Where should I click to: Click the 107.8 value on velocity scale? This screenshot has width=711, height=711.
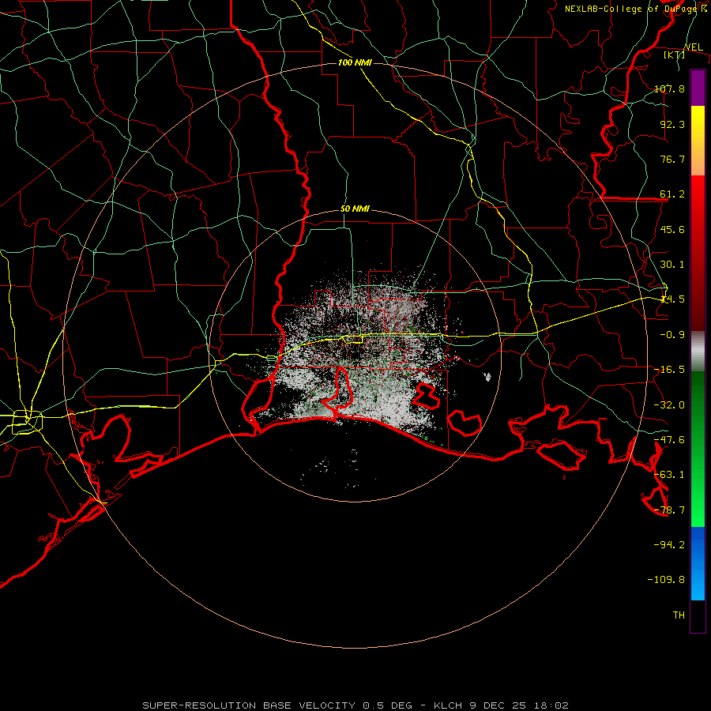[x=669, y=88]
